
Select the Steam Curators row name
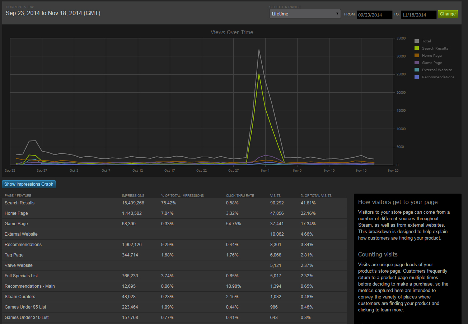click(20, 297)
